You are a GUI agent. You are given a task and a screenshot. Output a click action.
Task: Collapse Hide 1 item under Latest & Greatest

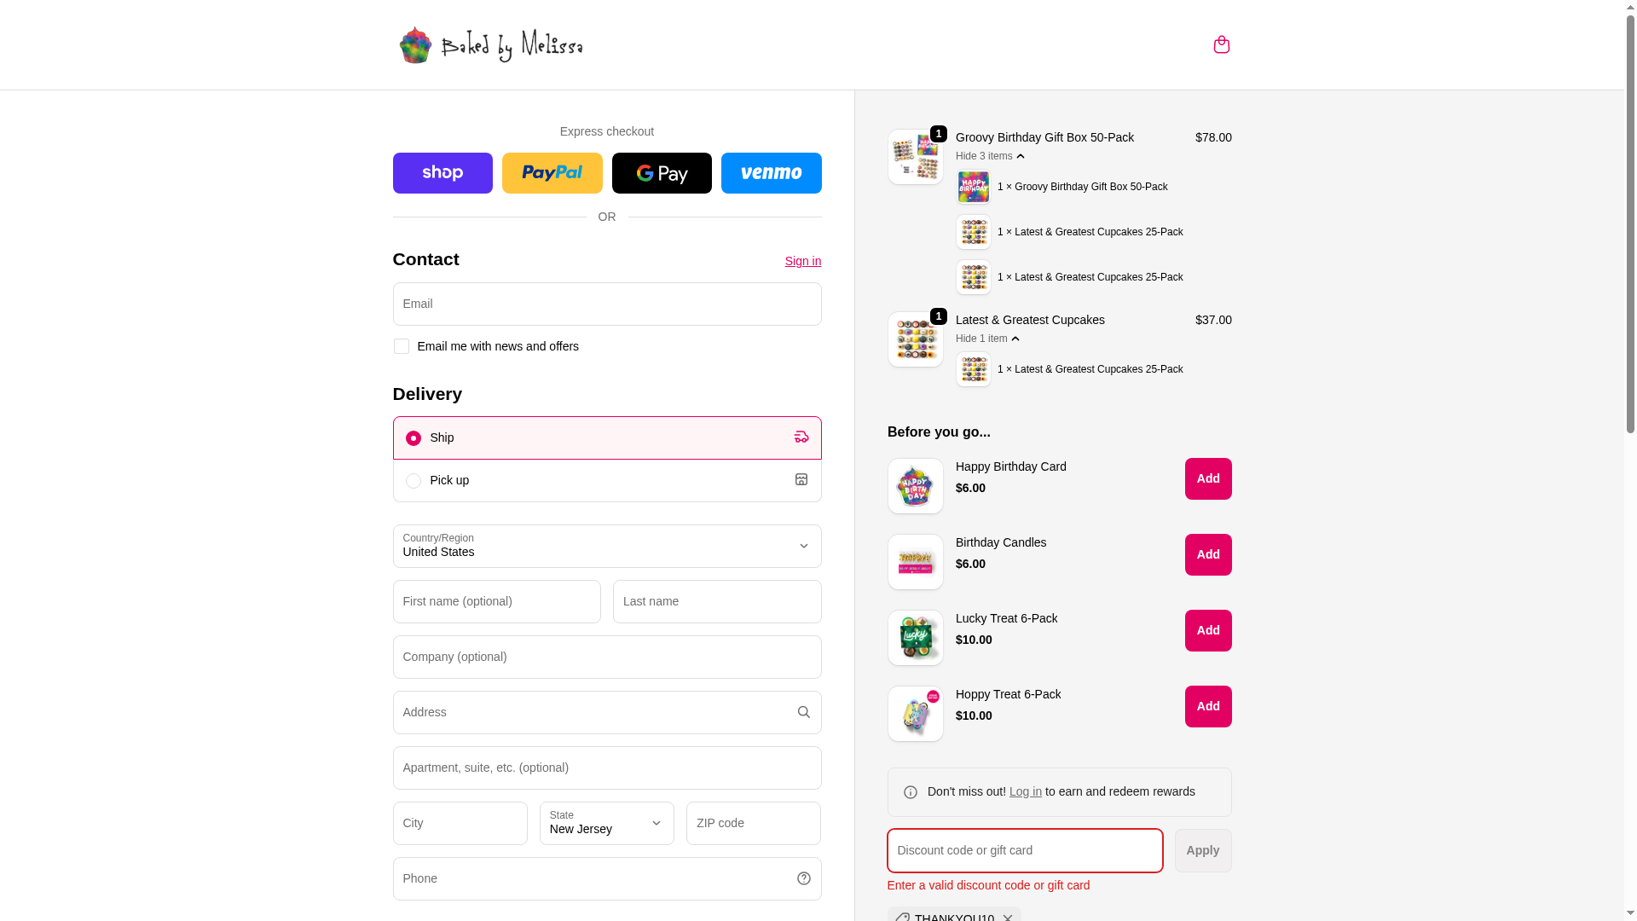pyautogui.click(x=987, y=339)
